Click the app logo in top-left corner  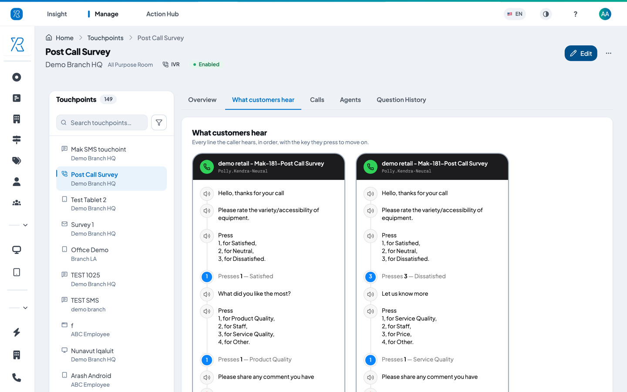17,14
